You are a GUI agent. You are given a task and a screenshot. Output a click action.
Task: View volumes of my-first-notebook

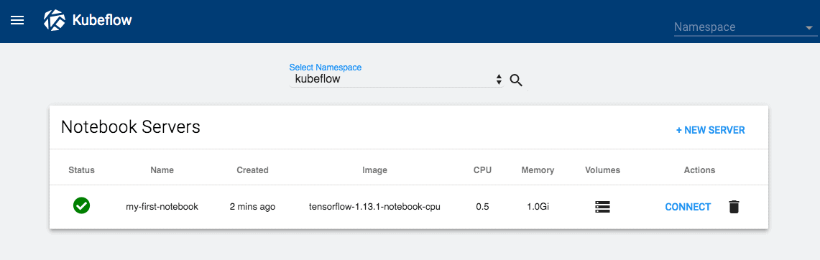602,207
